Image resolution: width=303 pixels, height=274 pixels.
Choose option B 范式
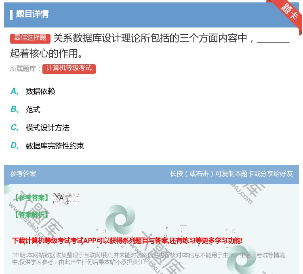tap(25, 109)
